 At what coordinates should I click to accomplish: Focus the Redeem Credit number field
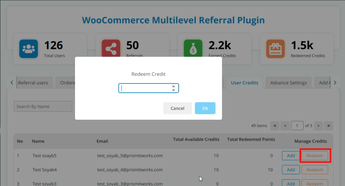(149, 88)
